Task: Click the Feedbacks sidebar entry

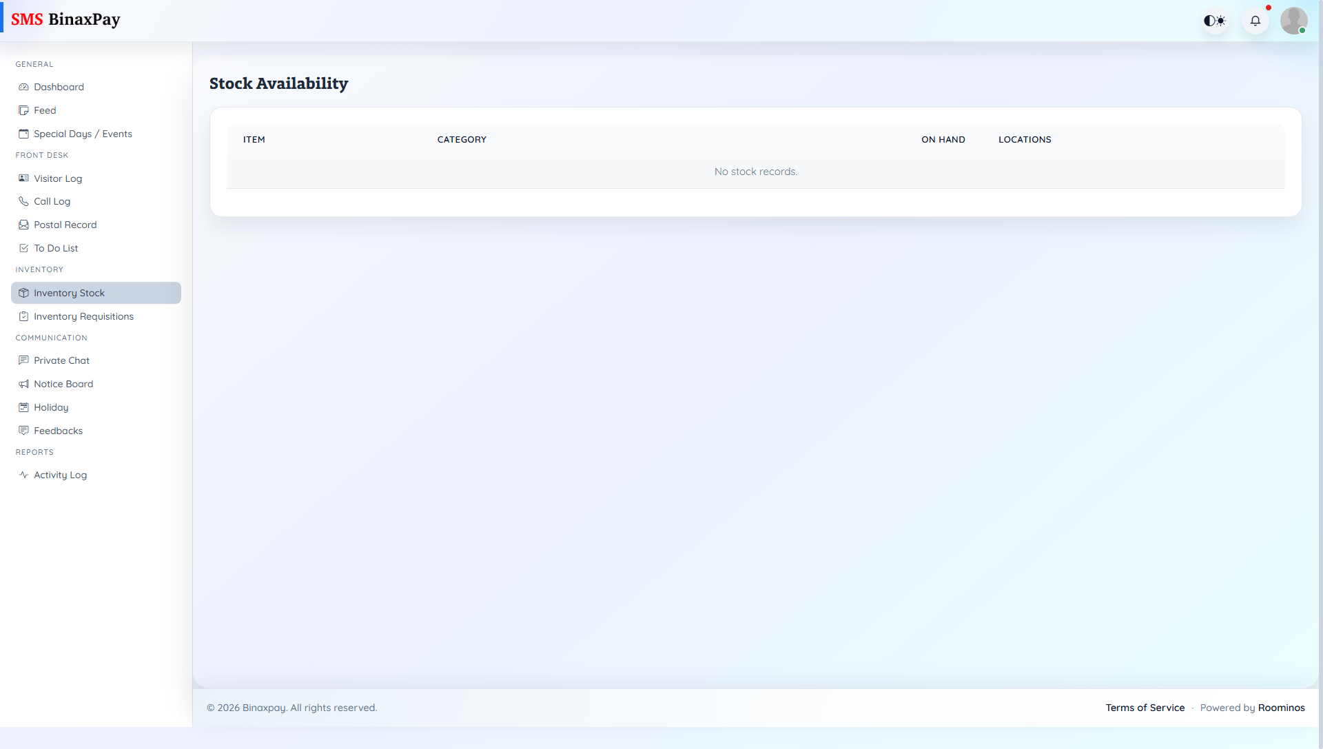Action: [58, 431]
